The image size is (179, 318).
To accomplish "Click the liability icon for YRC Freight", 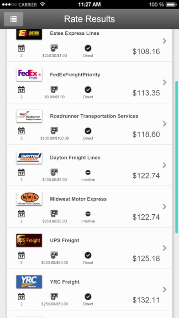I will (x=54, y=297).
